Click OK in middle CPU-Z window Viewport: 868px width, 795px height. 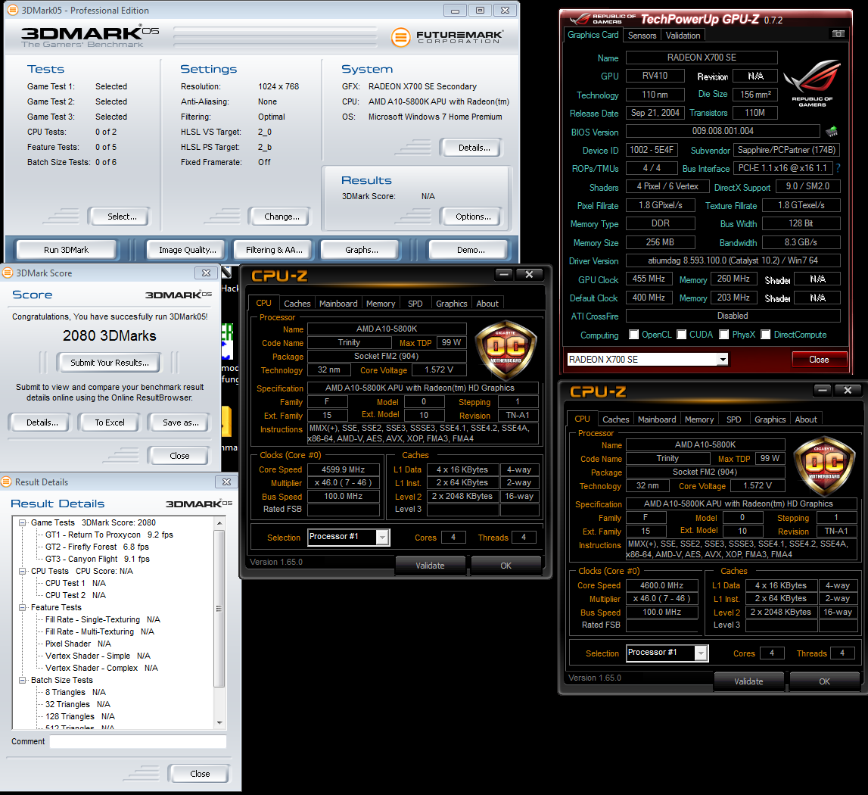506,566
